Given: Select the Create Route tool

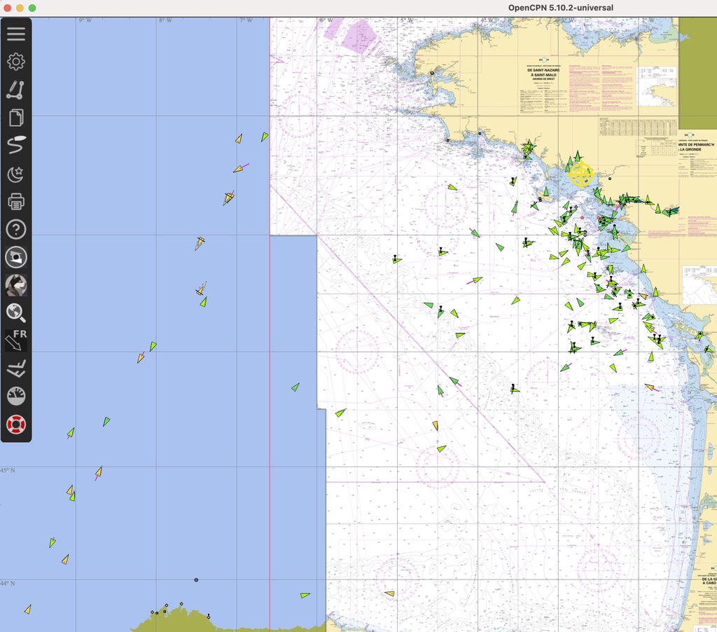Looking at the screenshot, I should (x=15, y=90).
